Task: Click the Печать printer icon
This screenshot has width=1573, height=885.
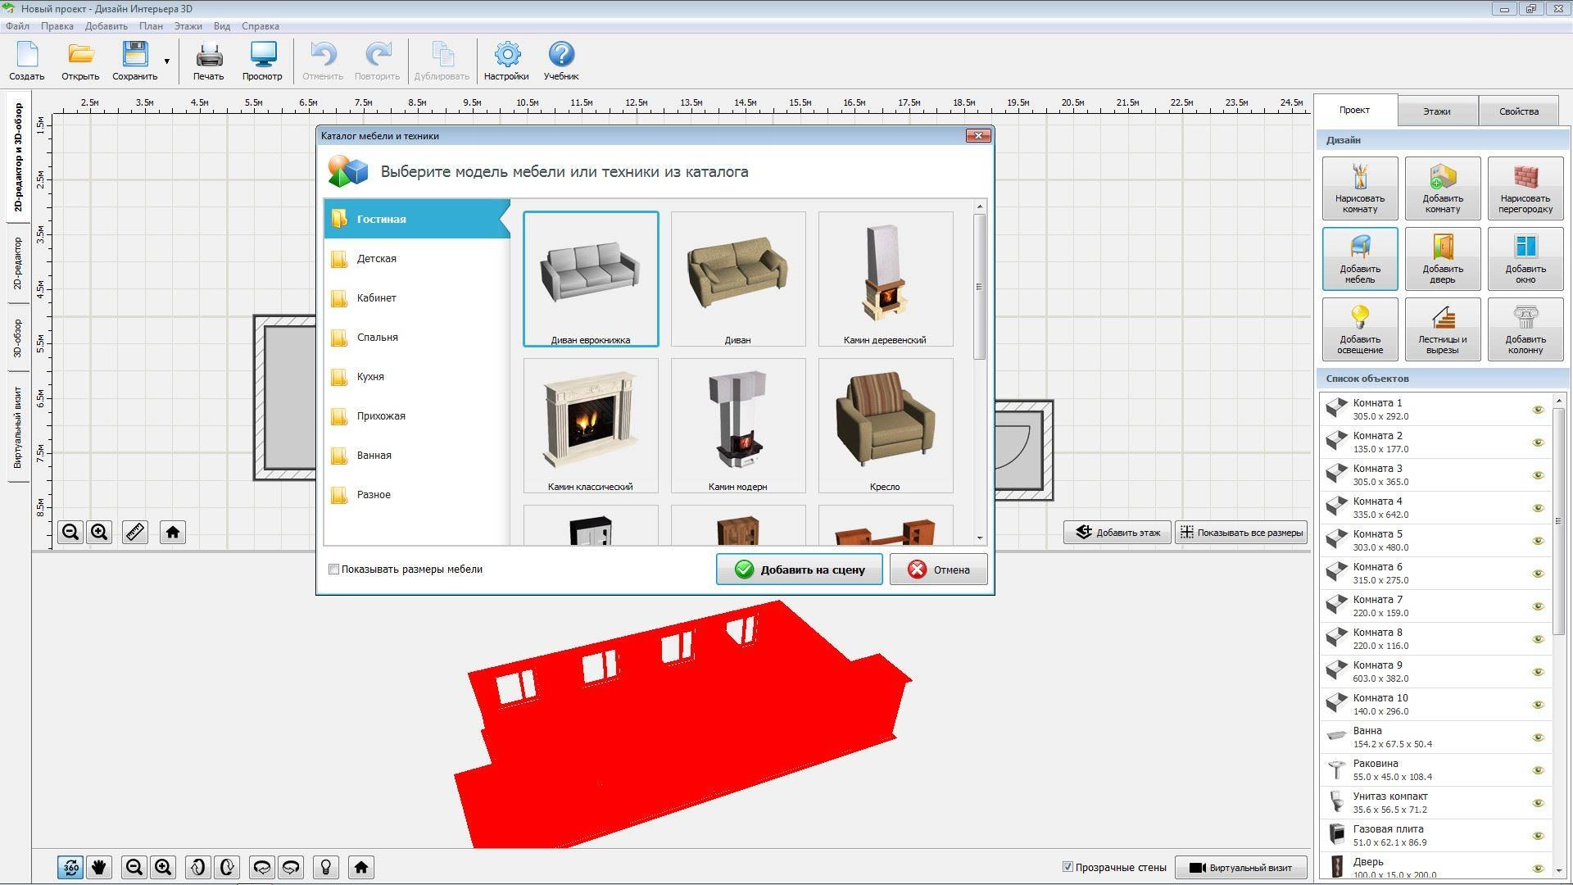Action: tap(209, 61)
